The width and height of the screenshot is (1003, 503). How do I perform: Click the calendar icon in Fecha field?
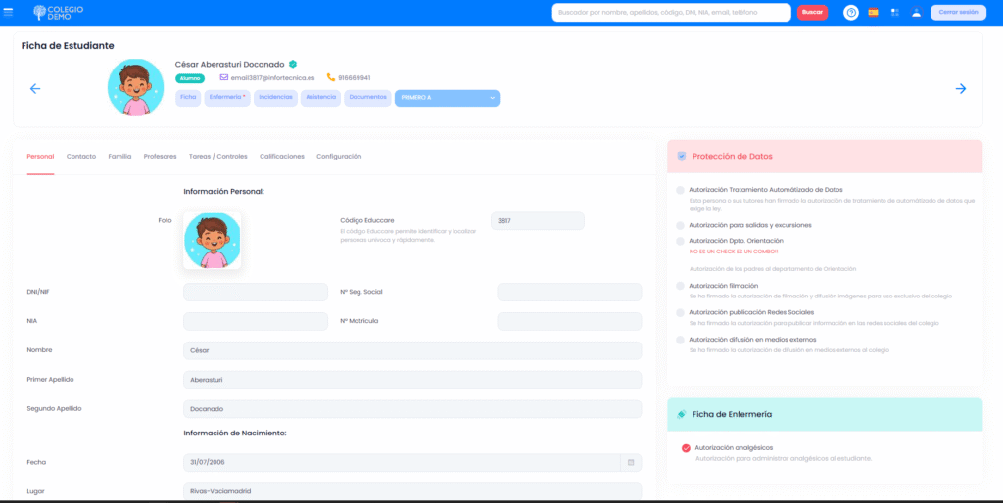pyautogui.click(x=631, y=462)
